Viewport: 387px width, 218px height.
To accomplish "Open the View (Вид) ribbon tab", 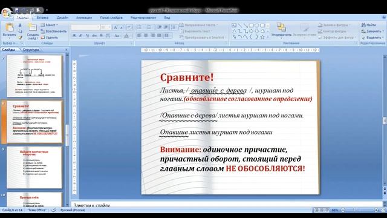I will 167,18.
